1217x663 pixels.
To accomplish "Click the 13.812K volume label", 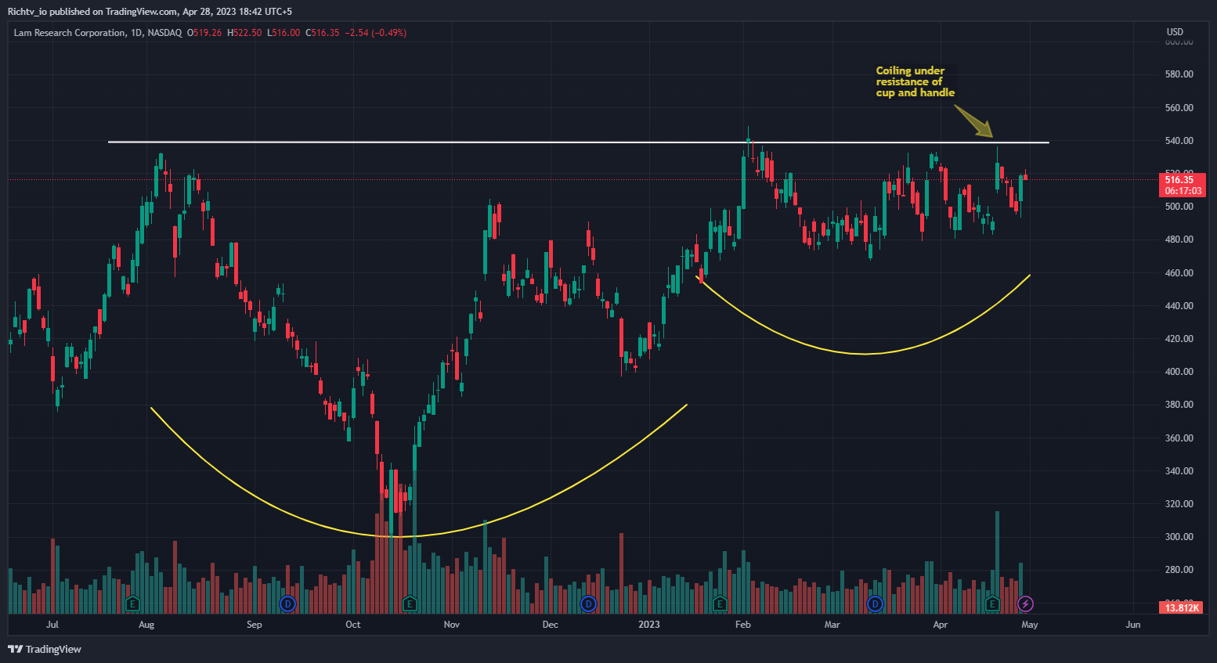I will click(x=1182, y=607).
